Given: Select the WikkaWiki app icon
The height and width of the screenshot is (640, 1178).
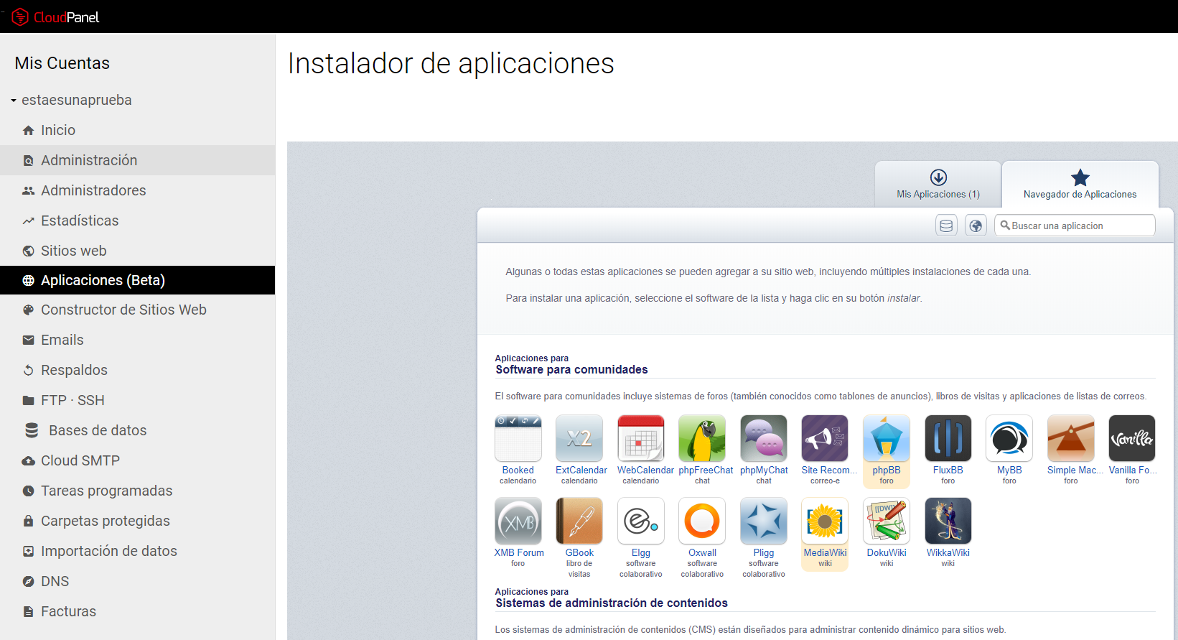Looking at the screenshot, I should (x=948, y=521).
